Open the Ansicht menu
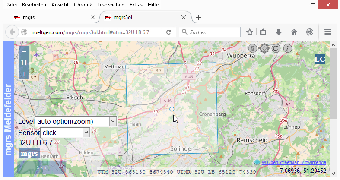 click(60, 5)
